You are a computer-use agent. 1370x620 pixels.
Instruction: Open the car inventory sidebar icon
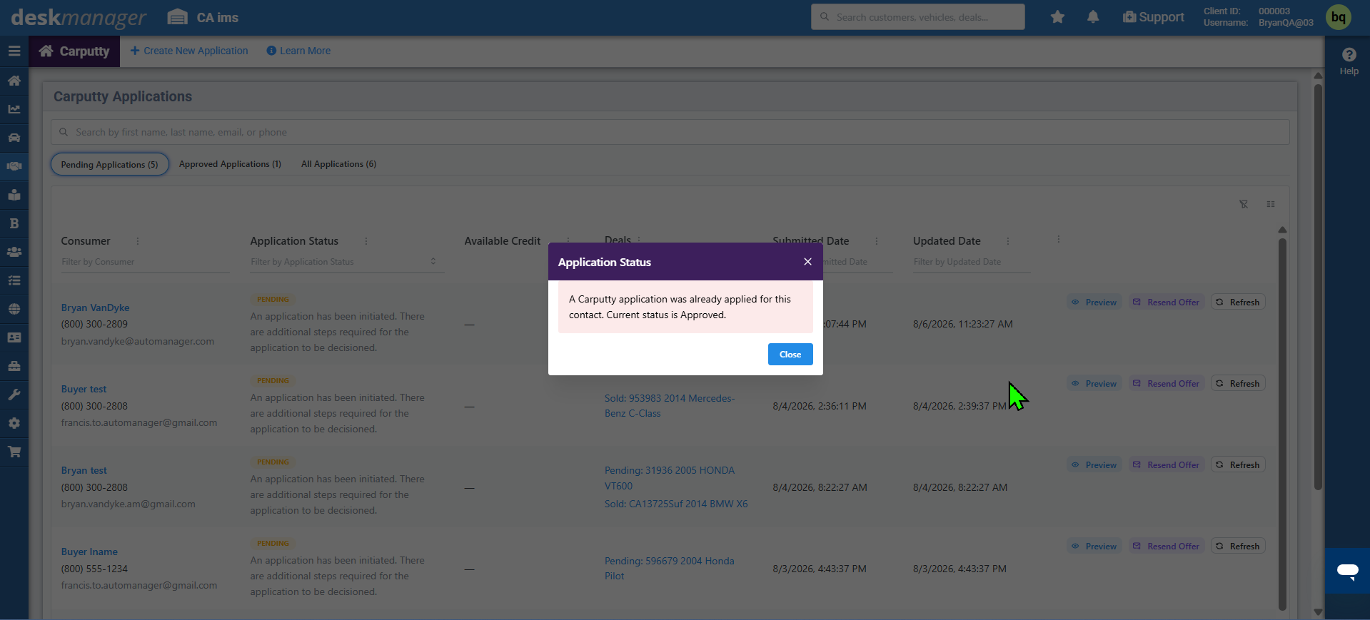[x=14, y=138]
